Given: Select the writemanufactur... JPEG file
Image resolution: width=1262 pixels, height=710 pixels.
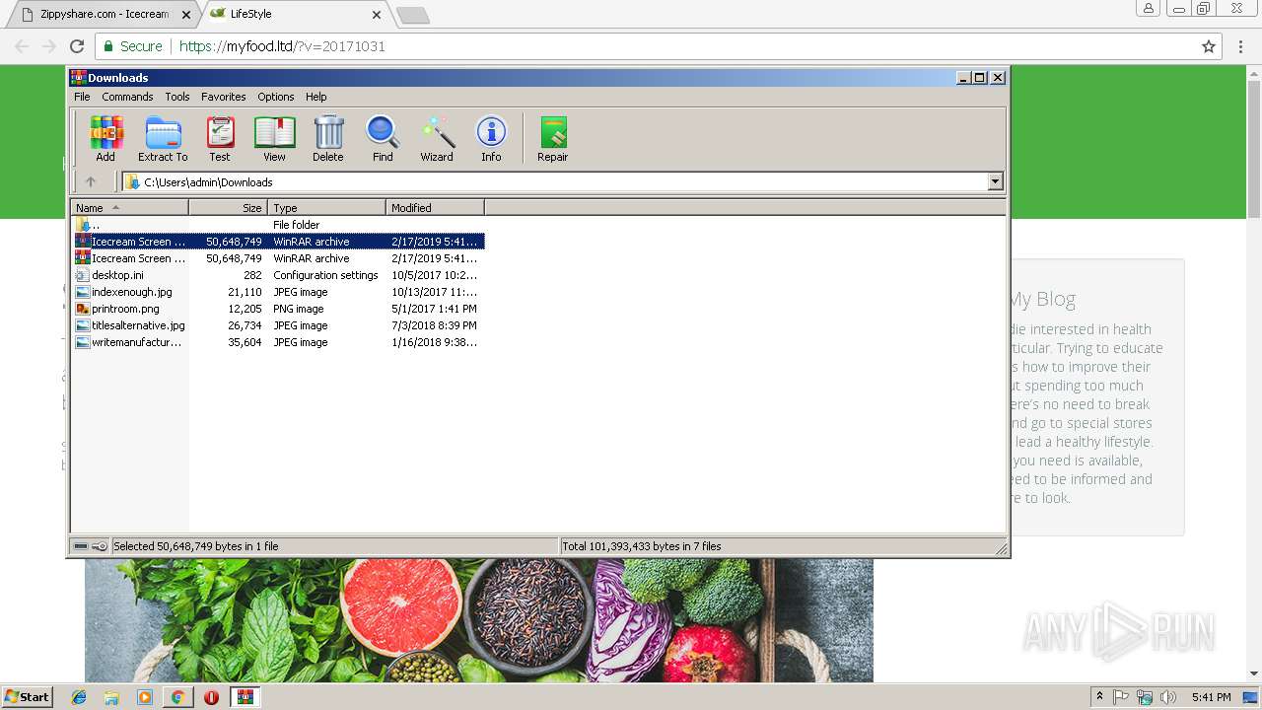Looking at the screenshot, I should coord(278,342).
